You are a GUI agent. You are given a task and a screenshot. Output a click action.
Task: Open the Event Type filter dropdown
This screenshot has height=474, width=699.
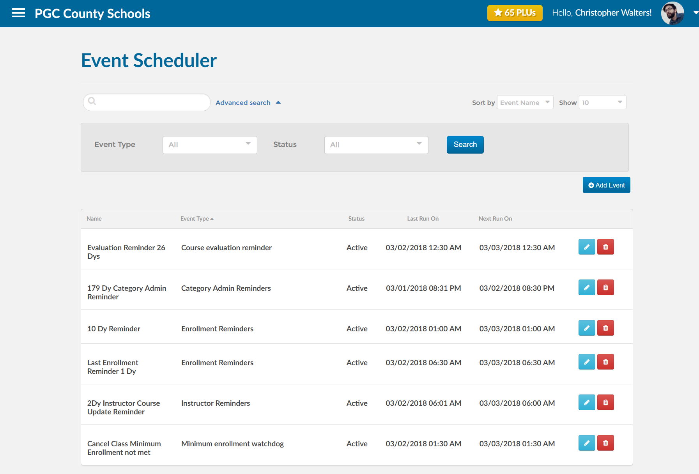point(210,145)
